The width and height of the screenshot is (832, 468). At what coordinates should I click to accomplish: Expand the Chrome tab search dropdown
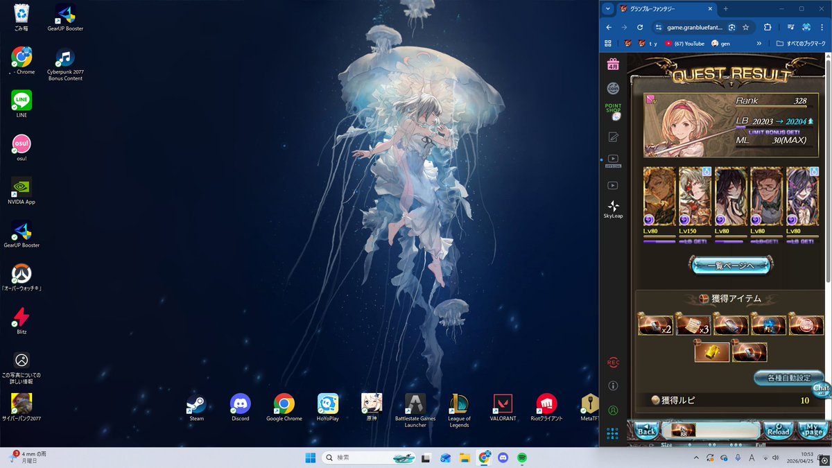click(x=608, y=9)
